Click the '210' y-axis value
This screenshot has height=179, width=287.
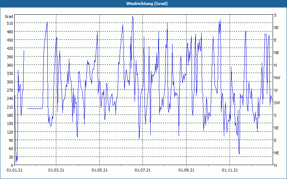coord(10,107)
